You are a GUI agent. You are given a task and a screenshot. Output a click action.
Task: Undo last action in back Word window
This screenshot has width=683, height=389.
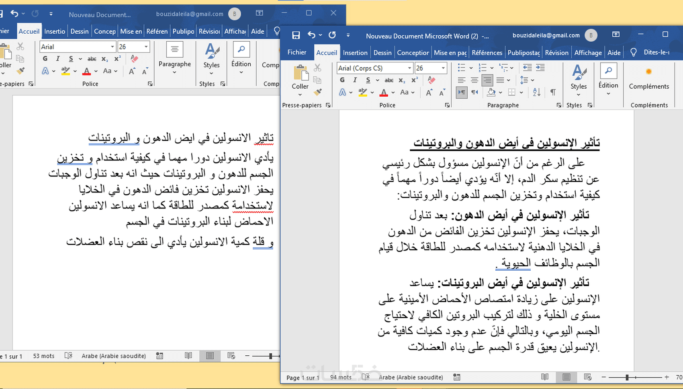(14, 14)
